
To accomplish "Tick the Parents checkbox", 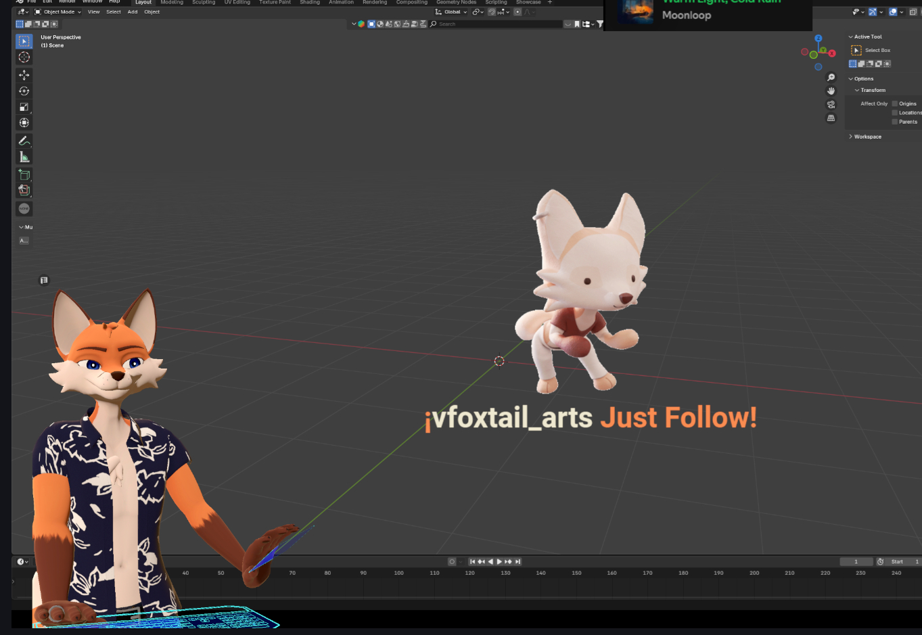I will pos(895,122).
